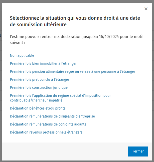
Task: Click the gray footer bar left of Fermer
Action: [65, 151]
